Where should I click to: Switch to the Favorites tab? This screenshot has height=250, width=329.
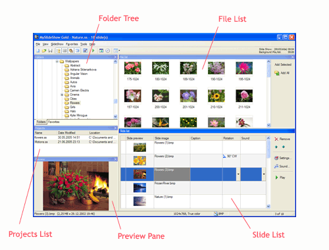[x=54, y=122]
